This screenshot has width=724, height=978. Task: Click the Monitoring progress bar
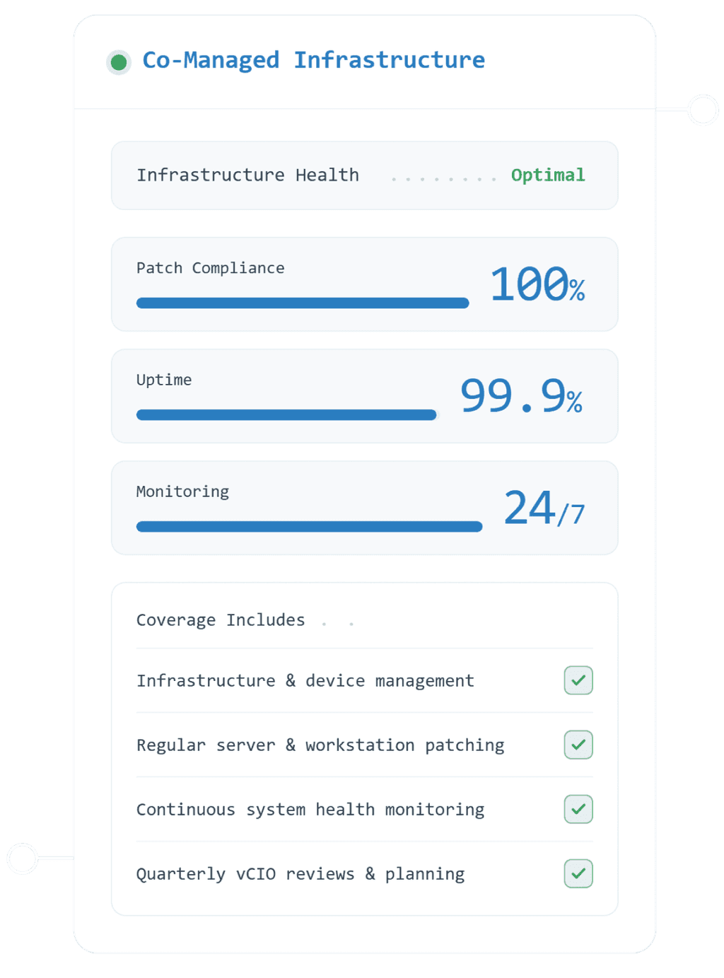pyautogui.click(x=309, y=526)
